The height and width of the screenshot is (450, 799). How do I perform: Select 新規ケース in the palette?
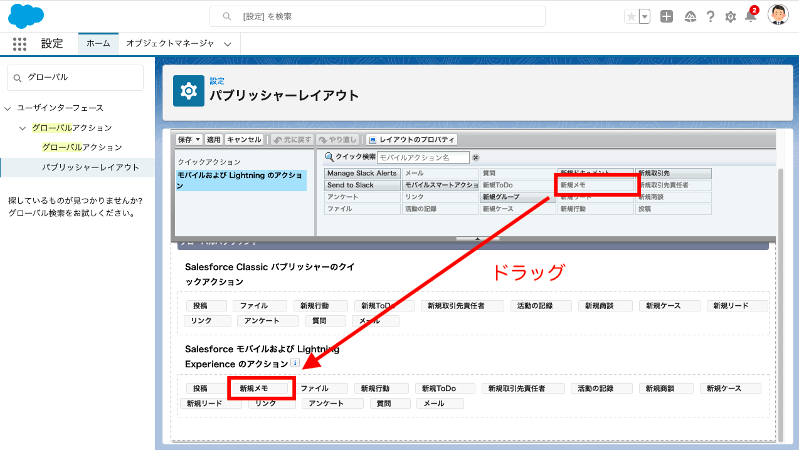(518, 209)
